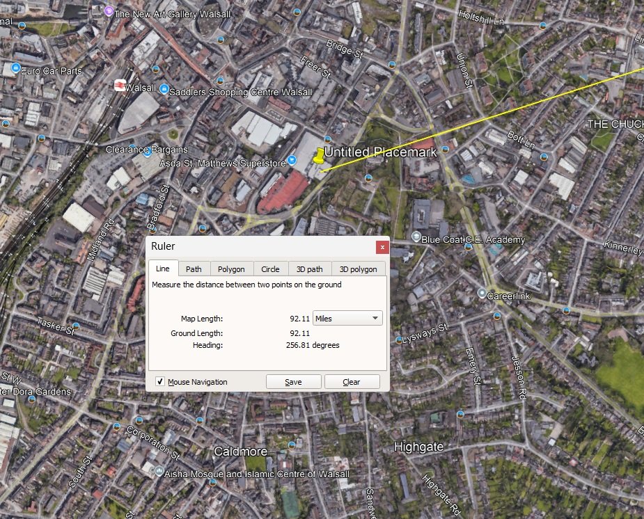Click the yellow Untitled Placemark pushpin
The width and height of the screenshot is (644, 519).
point(319,156)
